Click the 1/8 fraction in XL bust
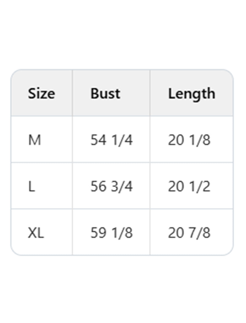This screenshot has height=323, width=246. point(122,233)
